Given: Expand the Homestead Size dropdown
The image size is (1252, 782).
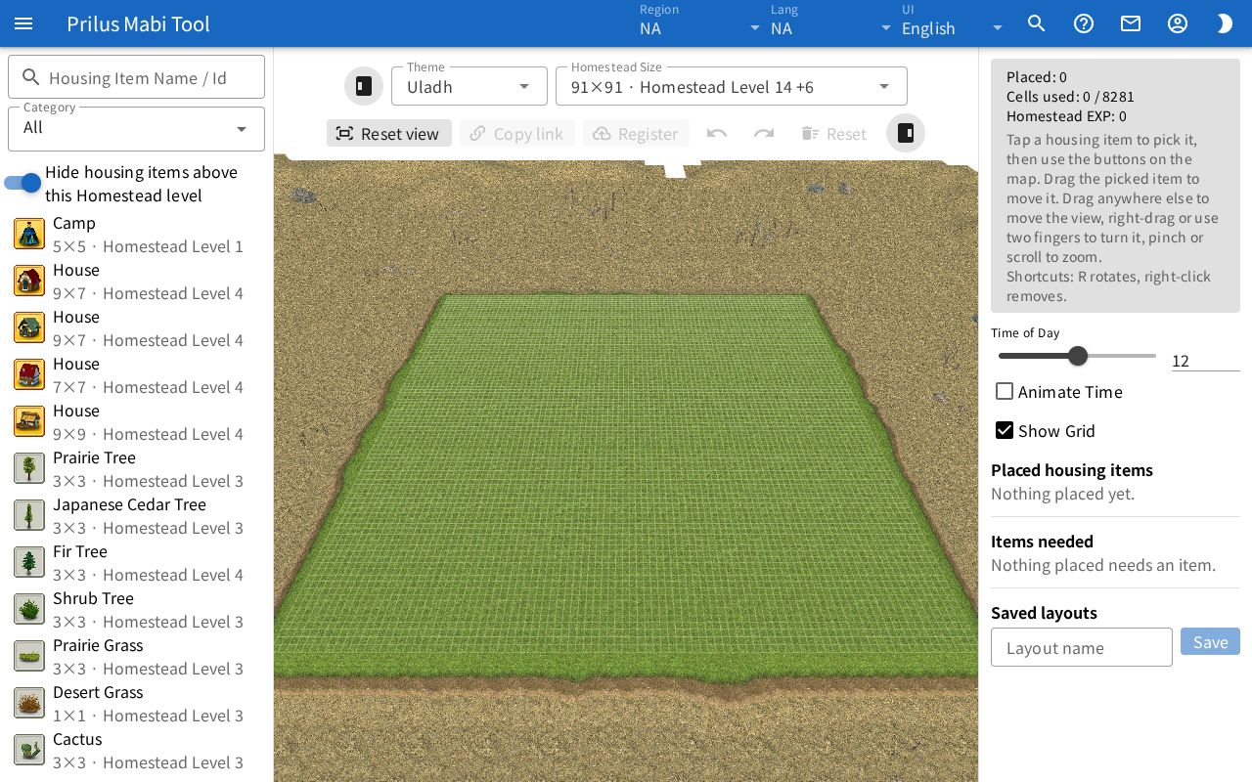Looking at the screenshot, I should tap(732, 86).
